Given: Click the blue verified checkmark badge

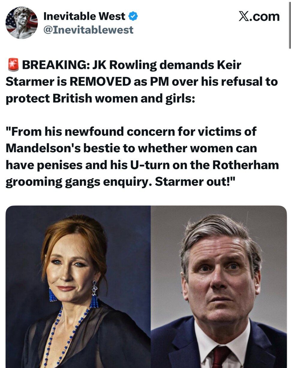Looking at the screenshot, I should [133, 16].
